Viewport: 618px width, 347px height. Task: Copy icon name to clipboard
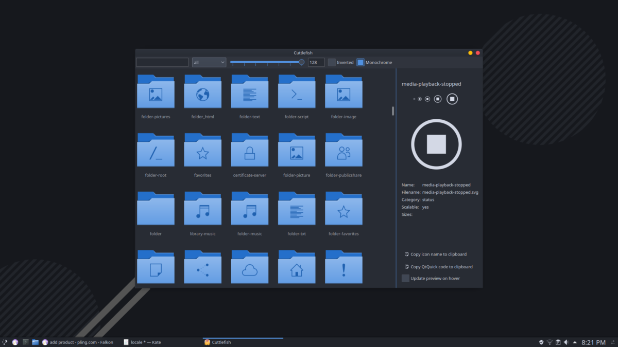point(435,254)
